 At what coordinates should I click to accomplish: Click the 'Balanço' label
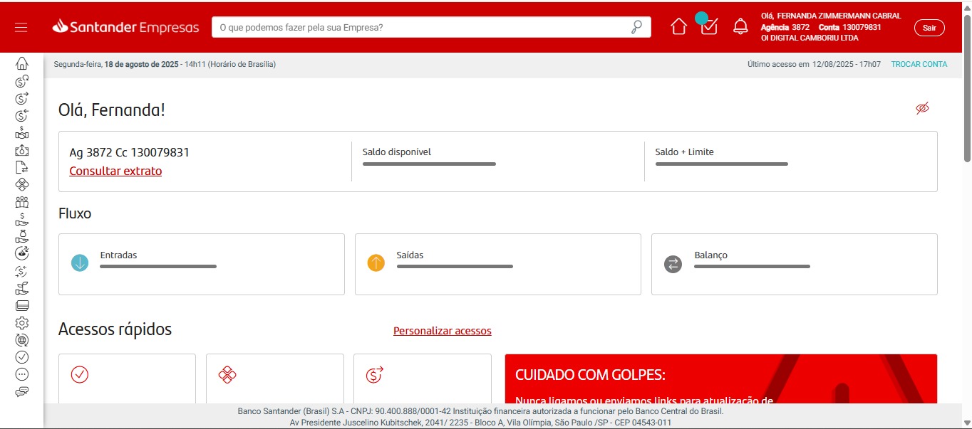711,255
